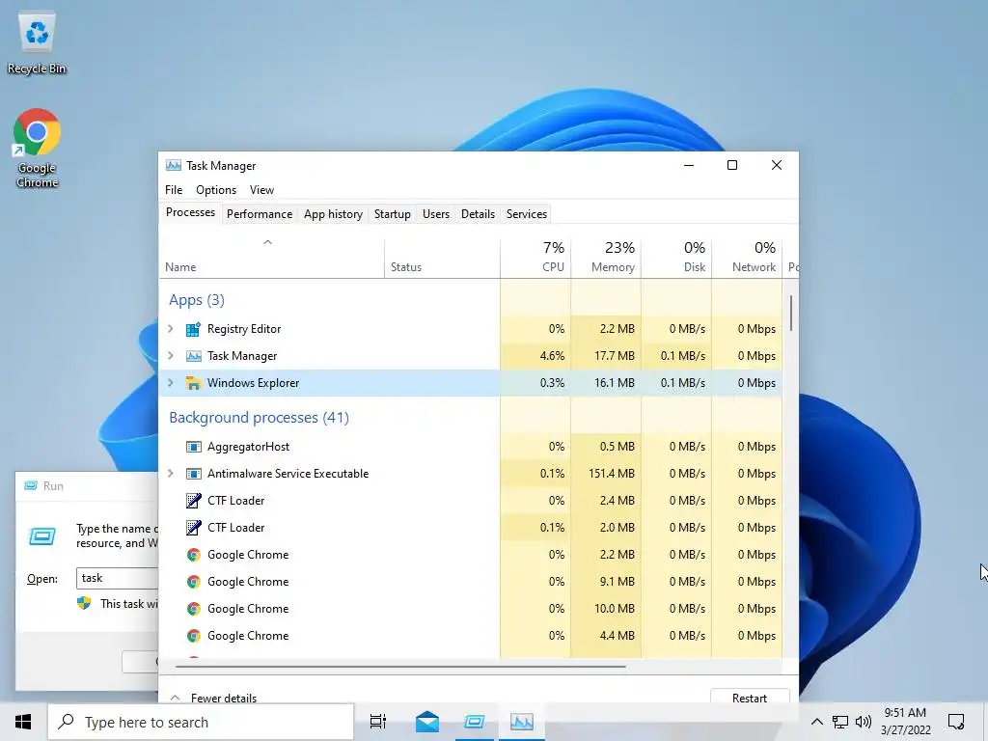
Task: Select the Apps (3) group header
Action: (197, 300)
